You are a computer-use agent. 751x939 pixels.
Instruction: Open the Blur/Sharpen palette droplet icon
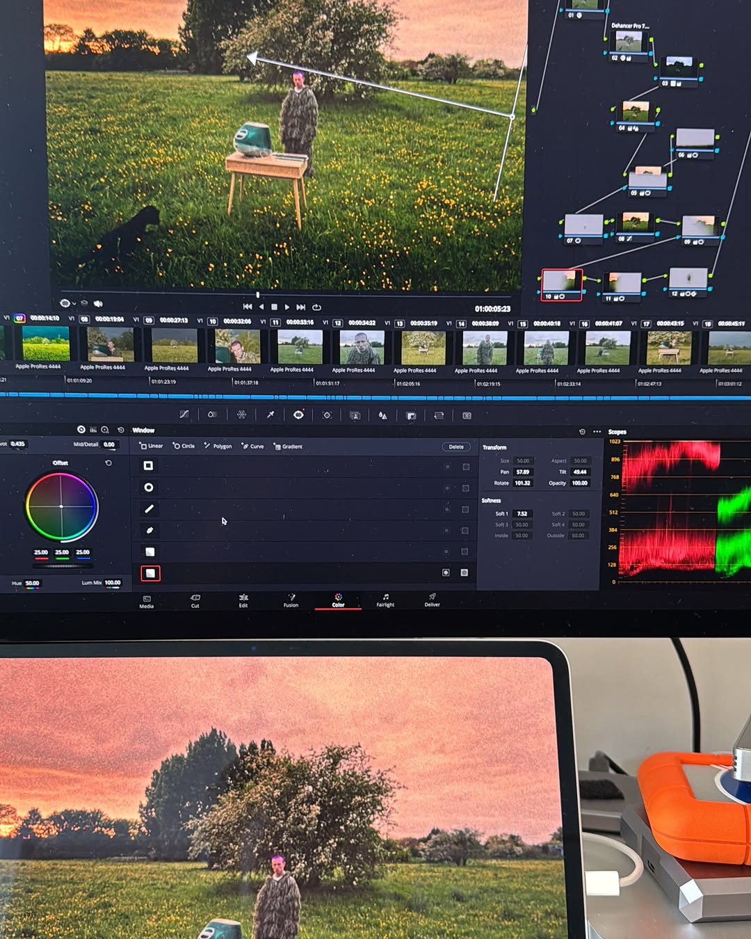382,415
